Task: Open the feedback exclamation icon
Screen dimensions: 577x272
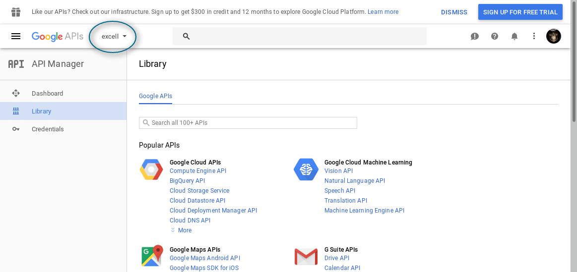Action: coord(475,36)
